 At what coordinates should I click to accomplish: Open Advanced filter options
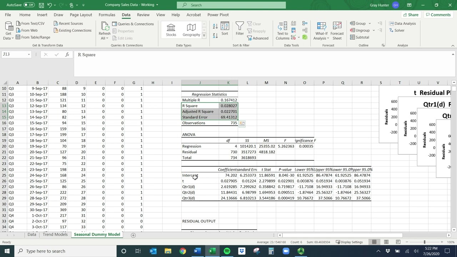pyautogui.click(x=258, y=38)
